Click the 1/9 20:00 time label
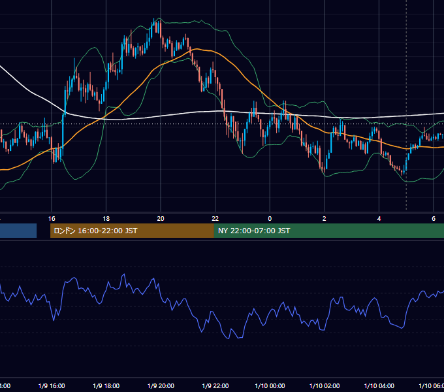 161,385
